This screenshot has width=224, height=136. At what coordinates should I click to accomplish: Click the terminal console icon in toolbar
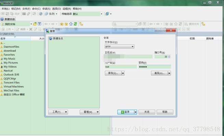point(24,14)
